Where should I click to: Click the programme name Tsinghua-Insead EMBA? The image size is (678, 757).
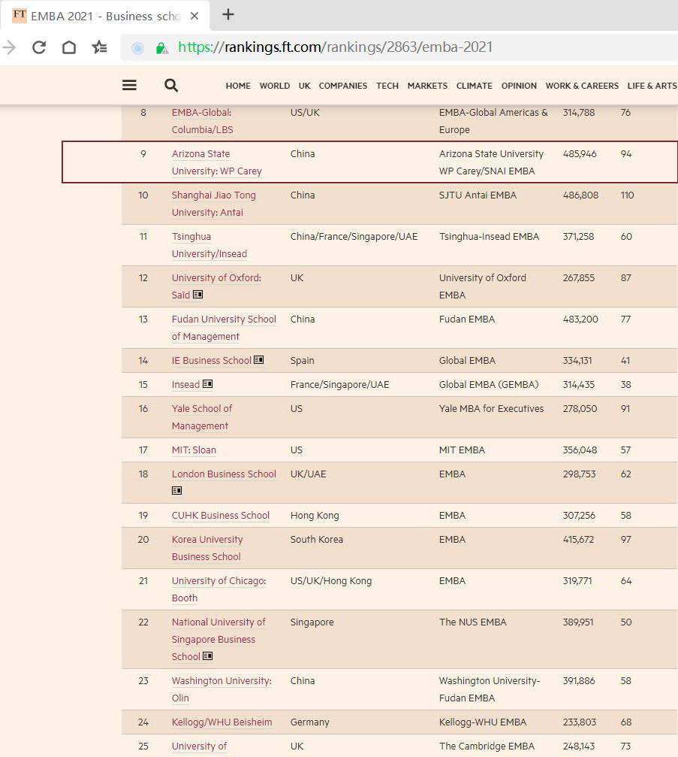click(489, 237)
